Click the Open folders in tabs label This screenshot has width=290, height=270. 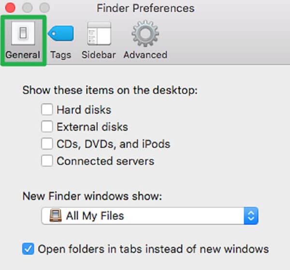[x=153, y=249]
